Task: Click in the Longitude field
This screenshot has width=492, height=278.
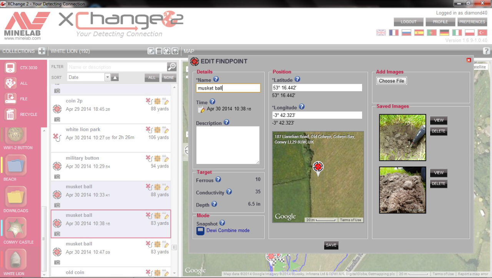Action: (317, 115)
